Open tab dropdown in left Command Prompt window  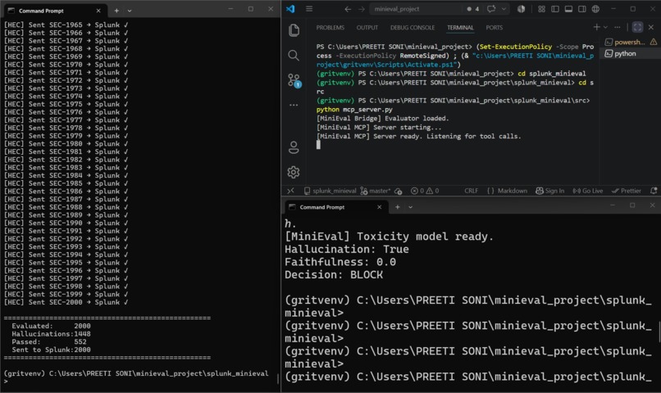pos(130,11)
